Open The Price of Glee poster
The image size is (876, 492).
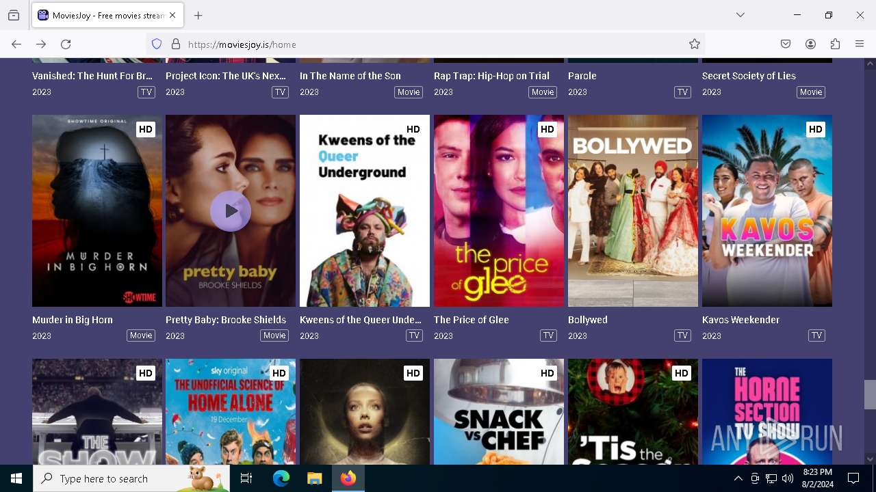coord(499,210)
